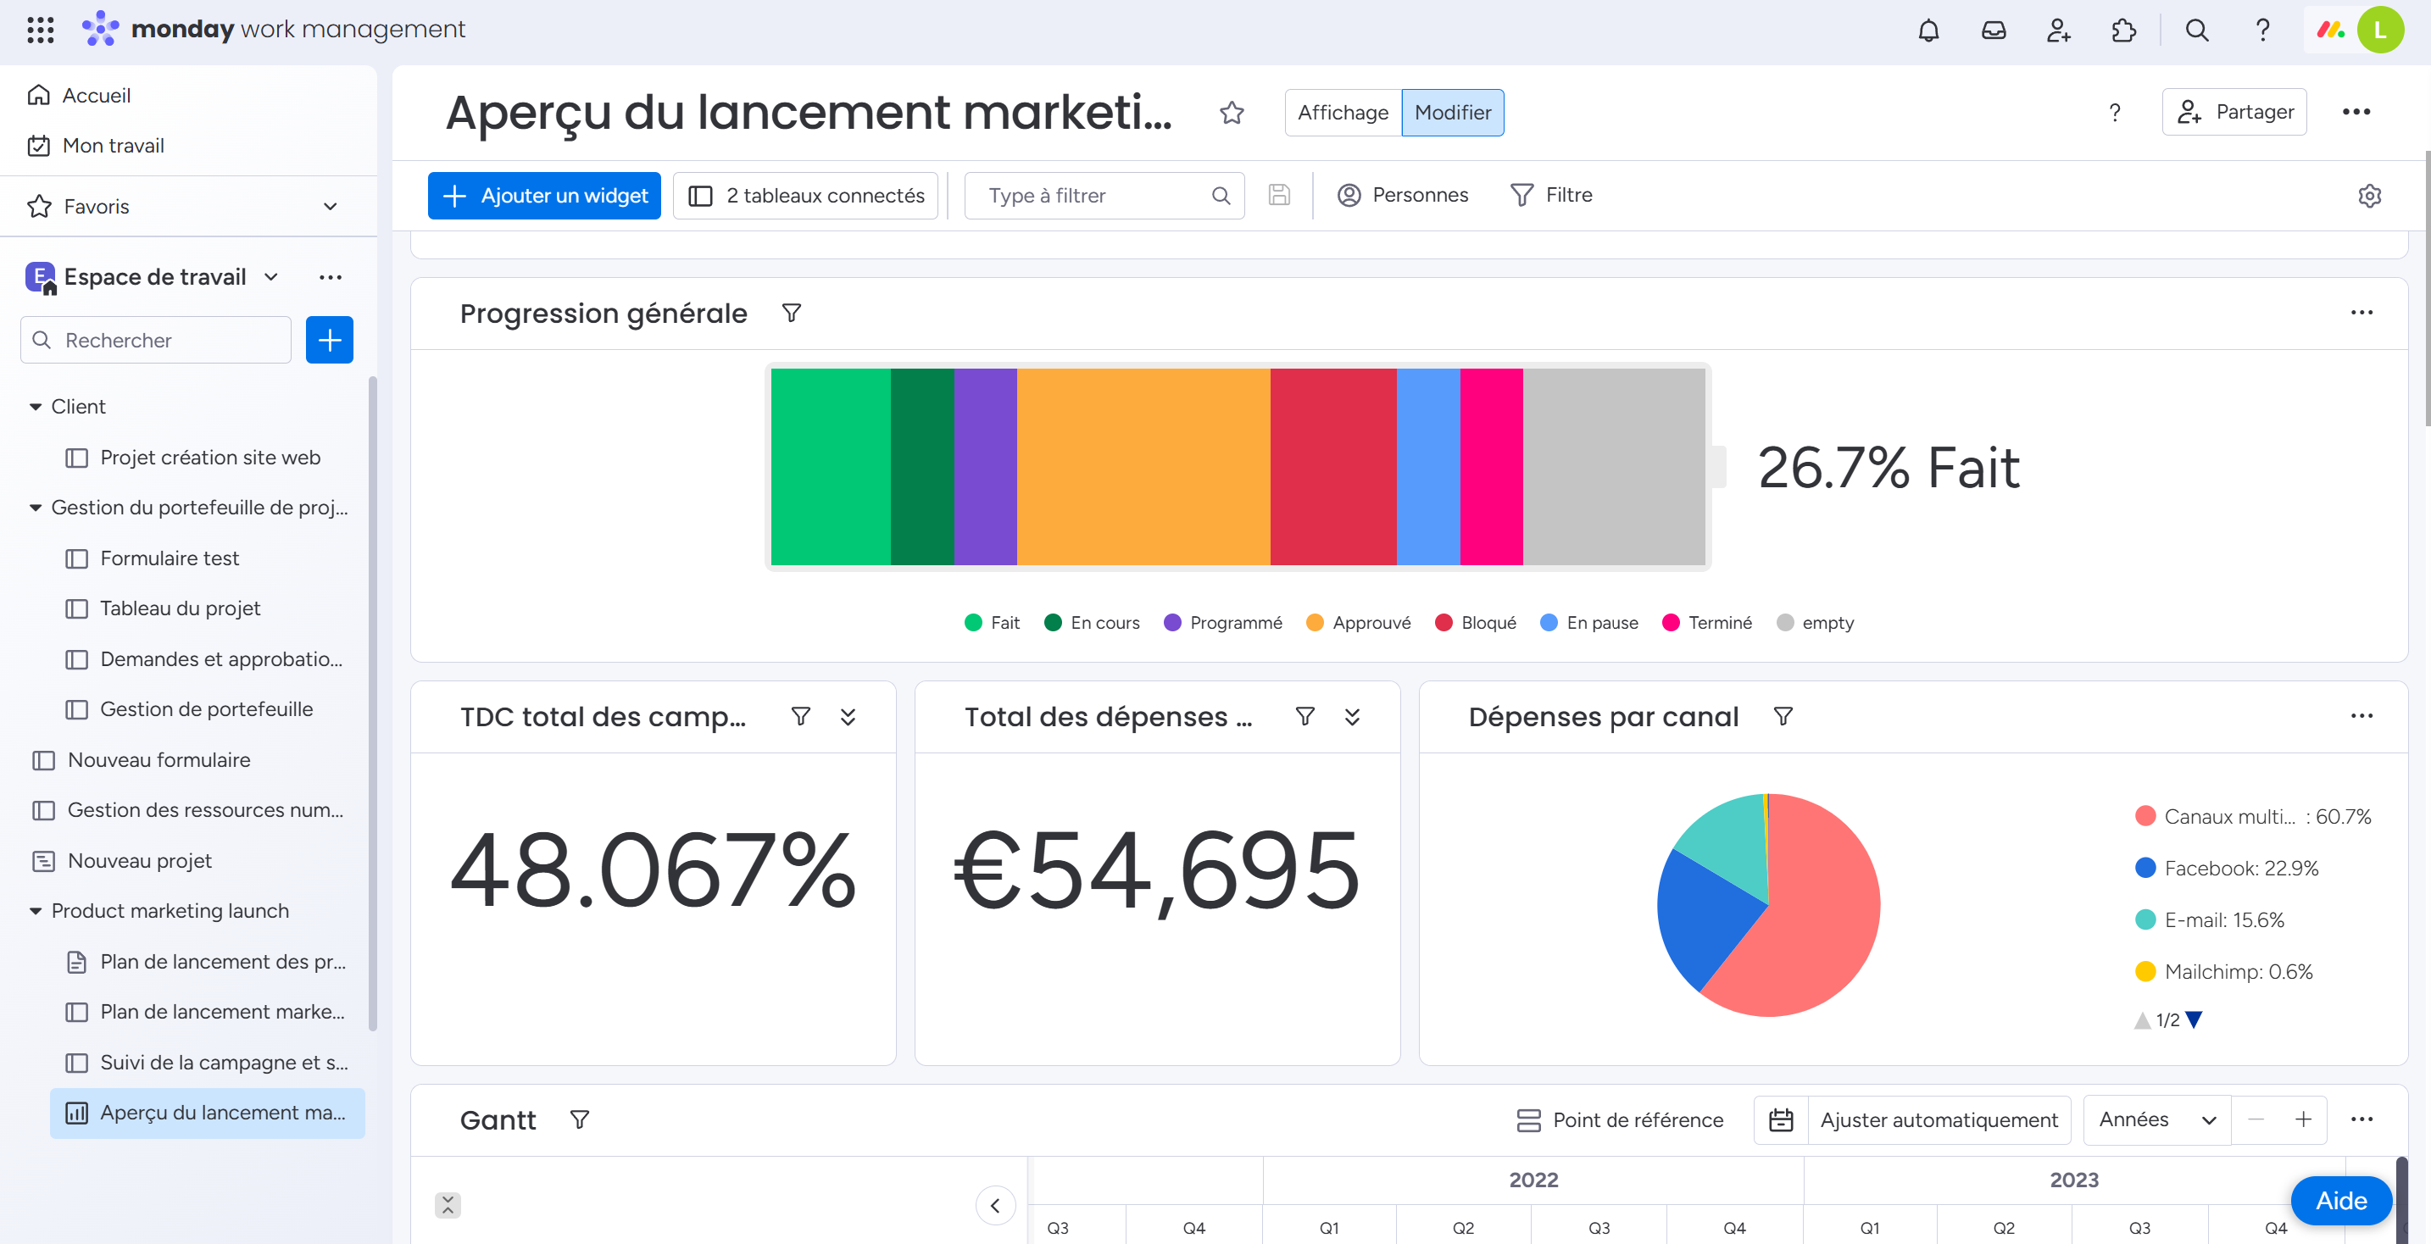Image resolution: width=2431 pixels, height=1244 pixels.
Task: Filter the TDC total des campagnes widget
Action: click(x=800, y=717)
